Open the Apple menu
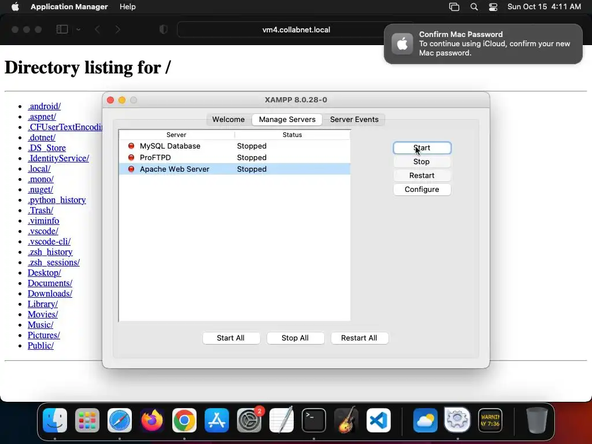The width and height of the screenshot is (592, 444). (x=15, y=7)
